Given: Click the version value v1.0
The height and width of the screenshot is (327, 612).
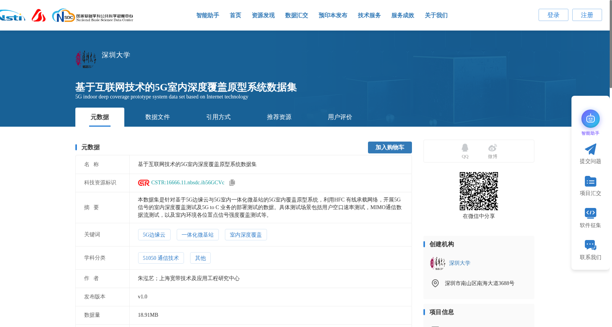Looking at the screenshot, I should (143, 297).
